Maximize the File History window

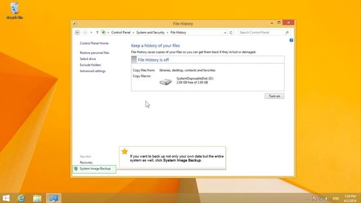[x=279, y=23]
